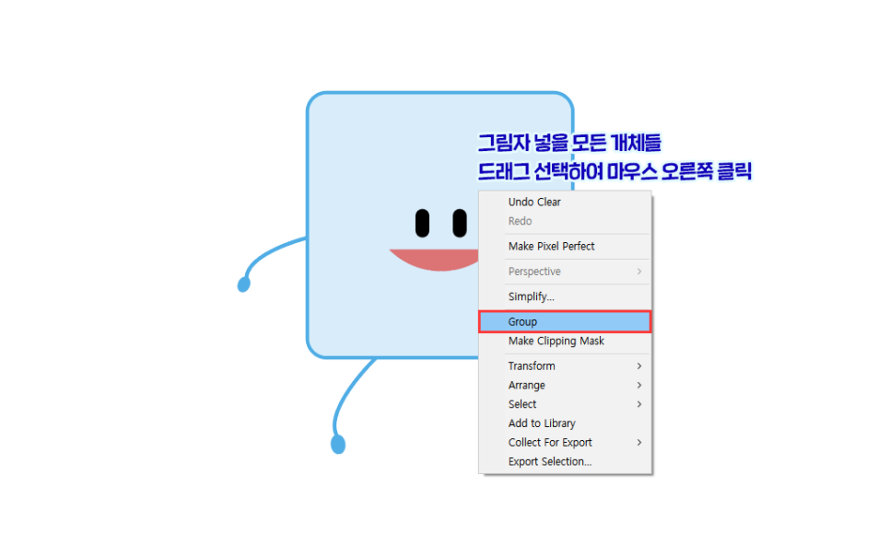
Task: Click the greyed-out Redo entry
Action: 565,221
